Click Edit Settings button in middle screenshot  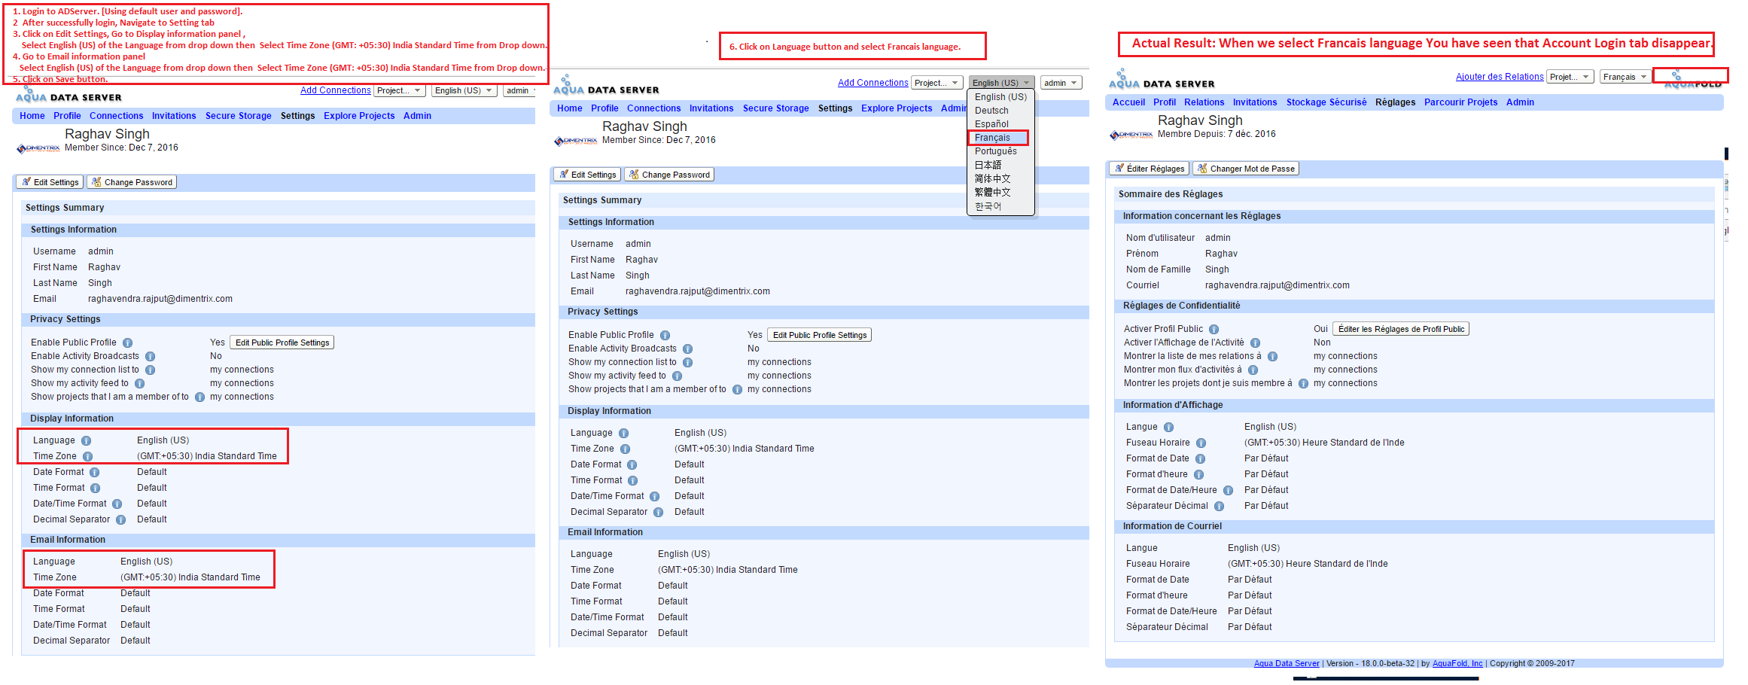(587, 175)
